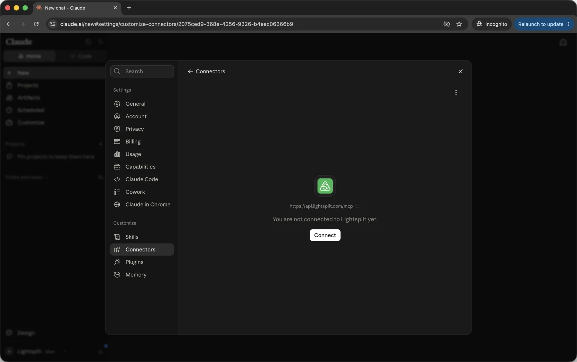Open Usage settings
This screenshot has height=362, width=577.
click(142, 154)
